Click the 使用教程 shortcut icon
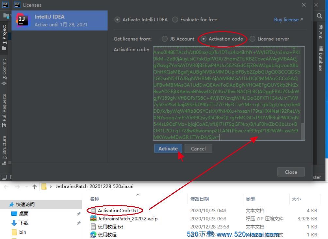The height and width of the screenshot is (239, 328). (x=93, y=235)
